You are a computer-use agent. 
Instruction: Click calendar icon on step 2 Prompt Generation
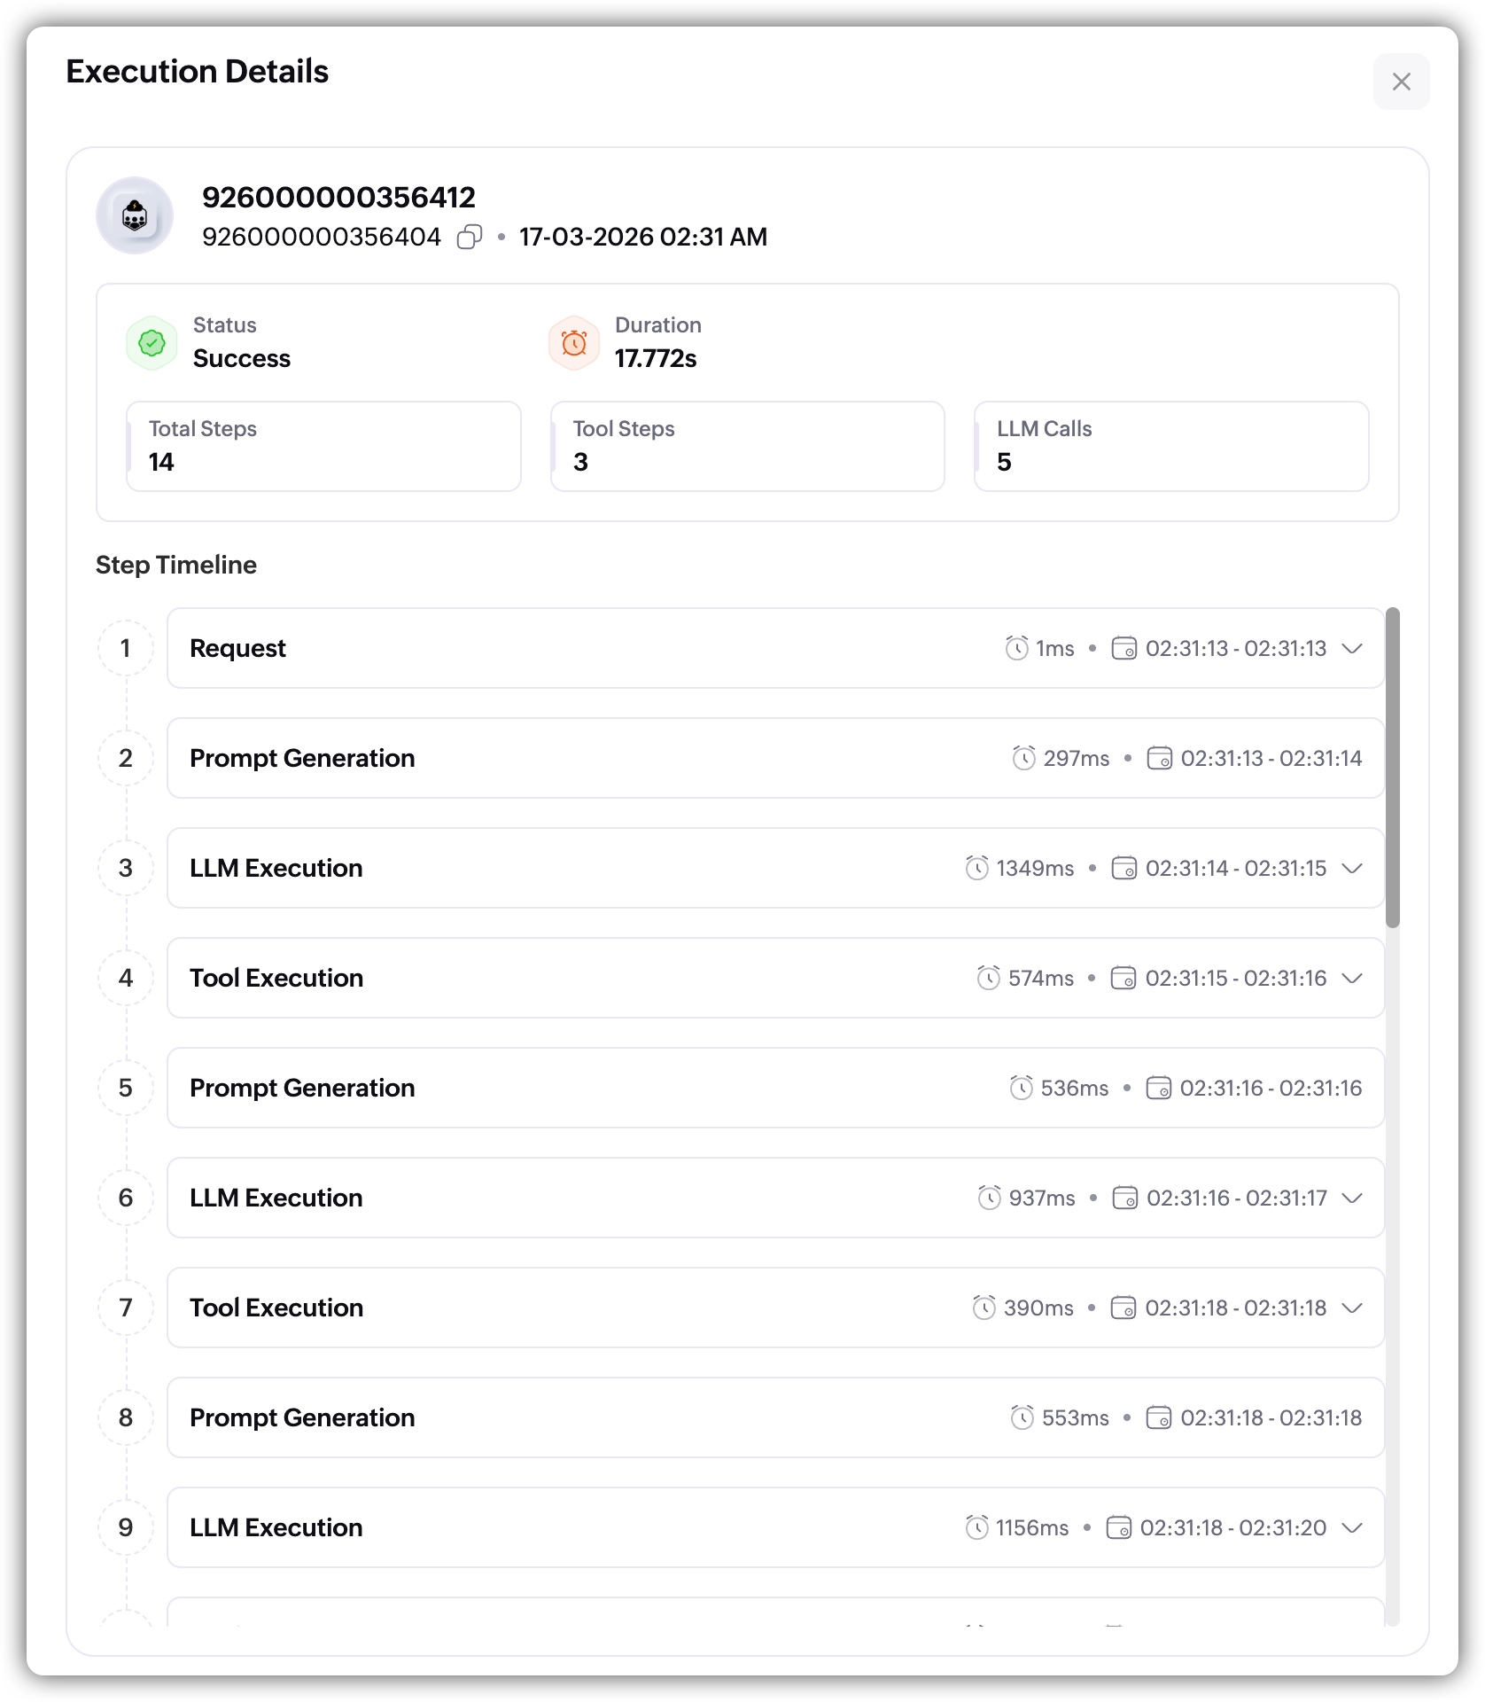coord(1159,758)
